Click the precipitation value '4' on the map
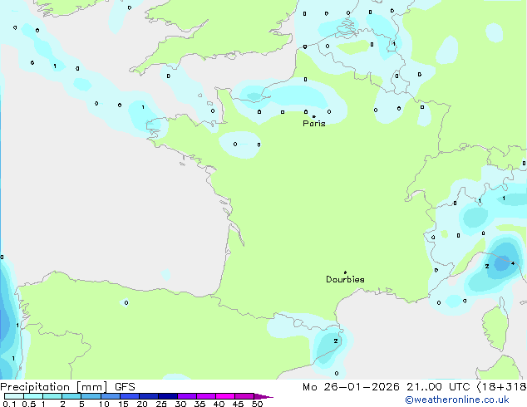This screenshot has height=407, width=527. [513, 263]
